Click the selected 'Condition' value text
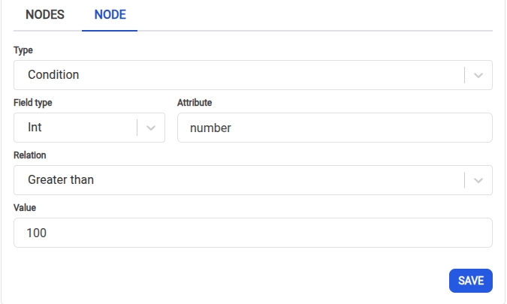507x304 pixels. point(53,75)
